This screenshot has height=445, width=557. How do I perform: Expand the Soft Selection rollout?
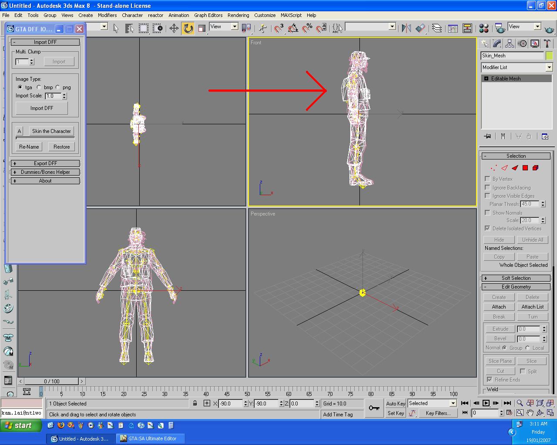[x=516, y=278]
